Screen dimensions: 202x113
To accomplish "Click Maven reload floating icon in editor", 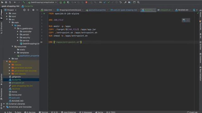I will 184,20.
